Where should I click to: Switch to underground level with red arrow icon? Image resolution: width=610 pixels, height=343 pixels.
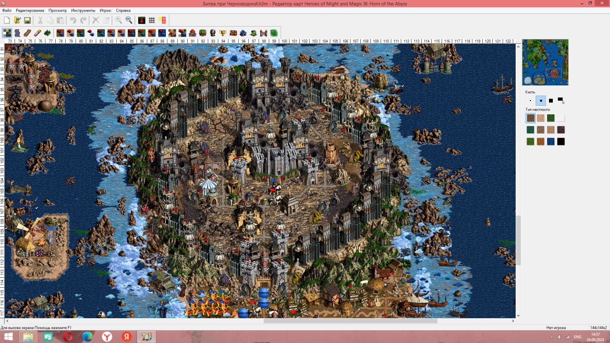click(142, 20)
